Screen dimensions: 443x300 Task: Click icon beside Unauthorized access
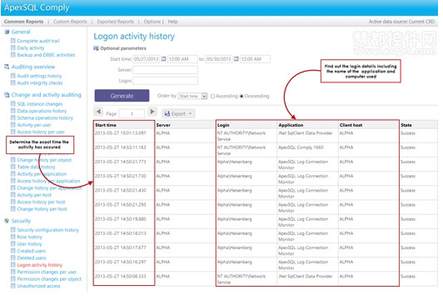click(x=13, y=286)
